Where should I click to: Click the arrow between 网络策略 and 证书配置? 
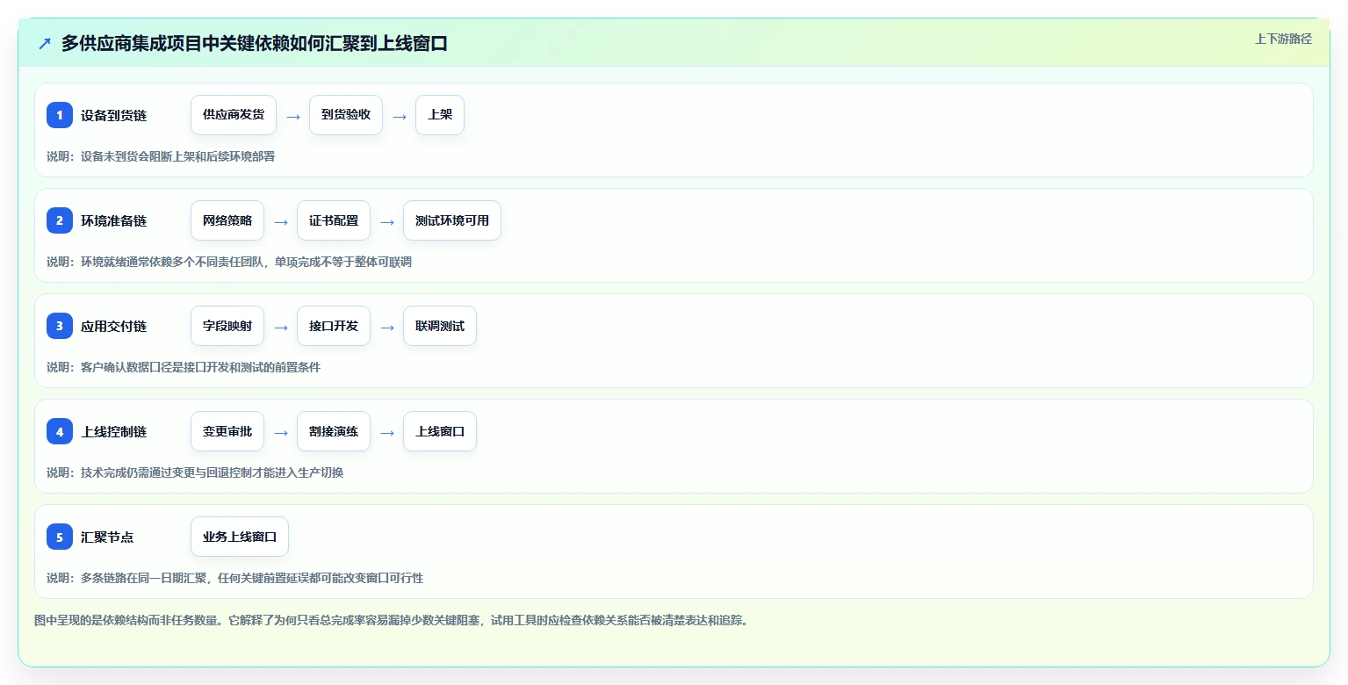[x=281, y=221]
